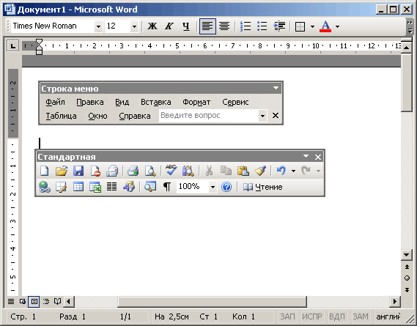Open a file with the folder icon
This screenshot has width=417, height=326.
(x=62, y=171)
